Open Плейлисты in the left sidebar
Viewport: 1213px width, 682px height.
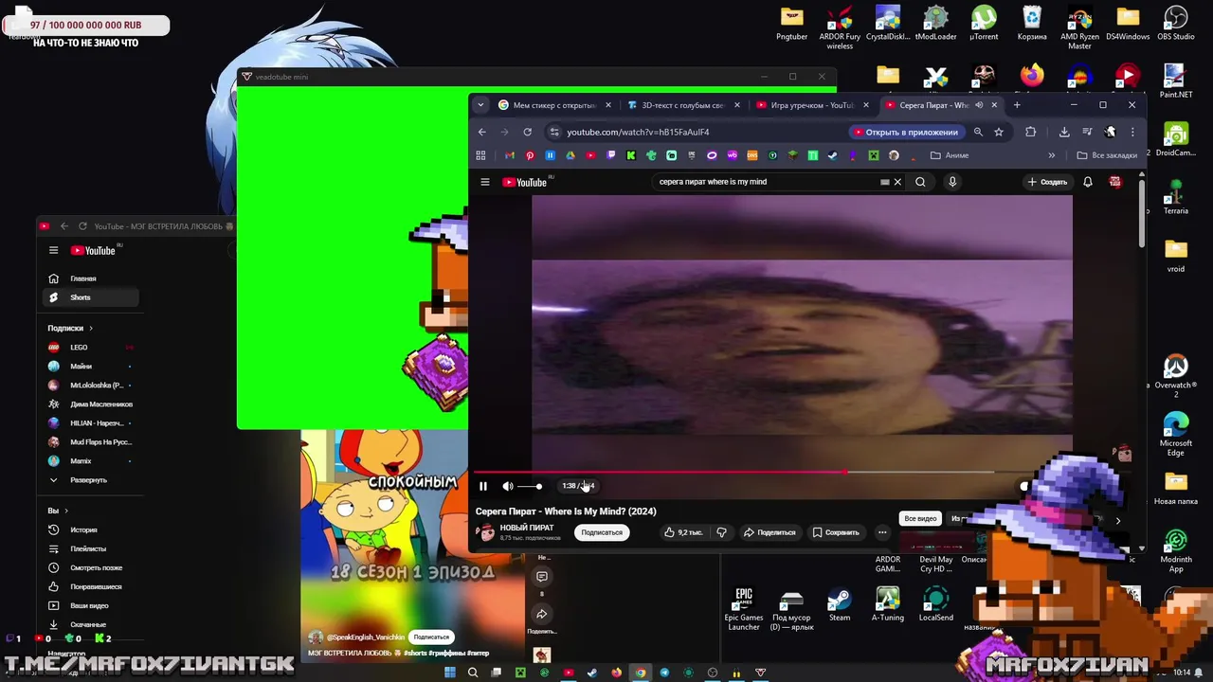[x=91, y=549]
